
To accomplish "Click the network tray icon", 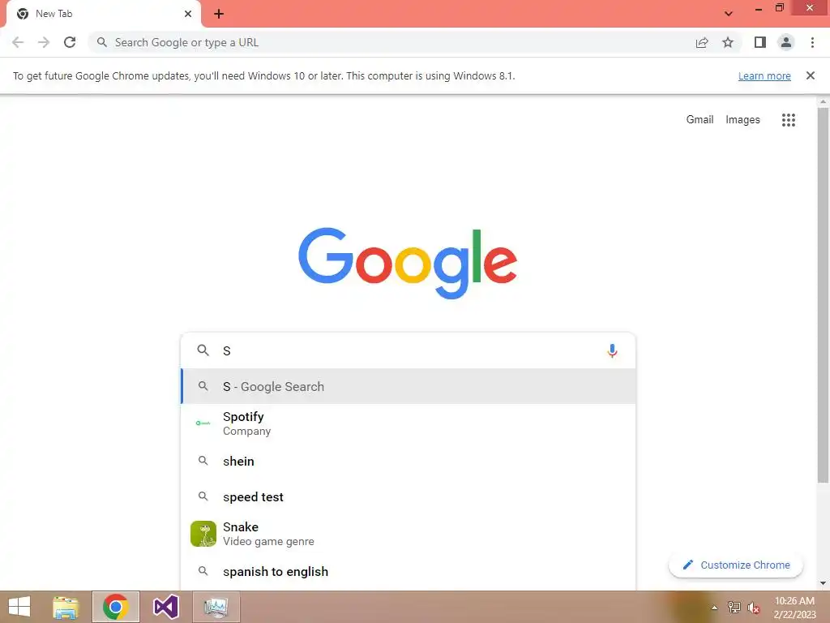I will [734, 608].
